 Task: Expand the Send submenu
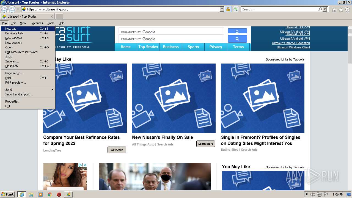coord(28,90)
